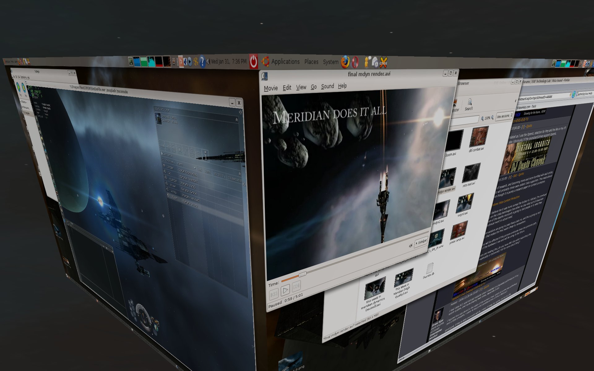Toggle the Sidebar button in movie player
Viewport: 594px width, 371px height.
coord(421,242)
